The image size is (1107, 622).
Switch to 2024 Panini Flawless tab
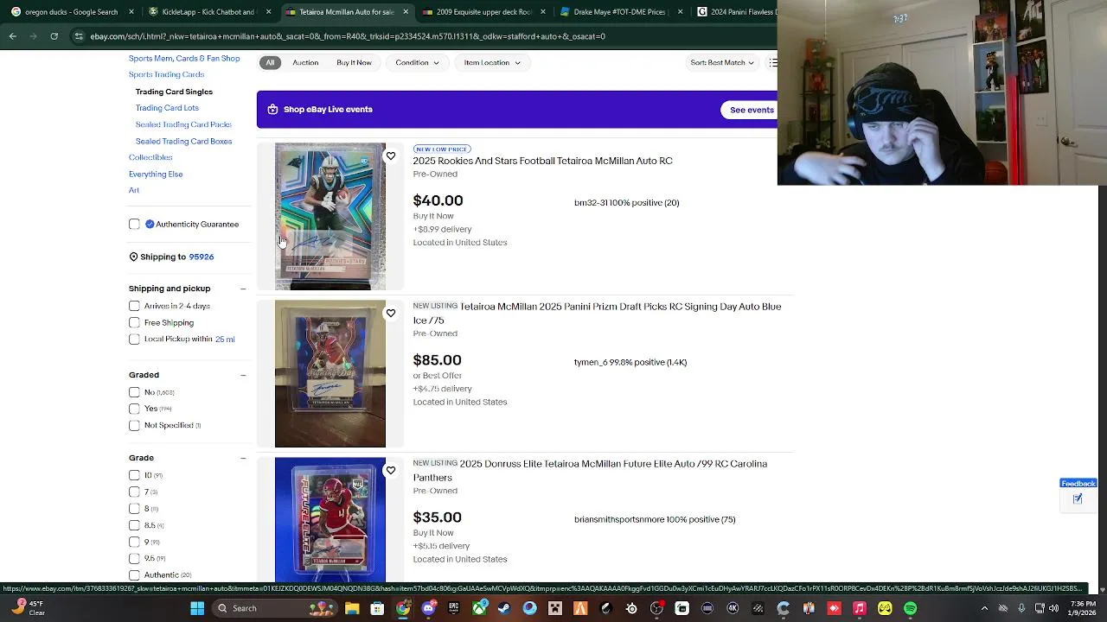(735, 12)
